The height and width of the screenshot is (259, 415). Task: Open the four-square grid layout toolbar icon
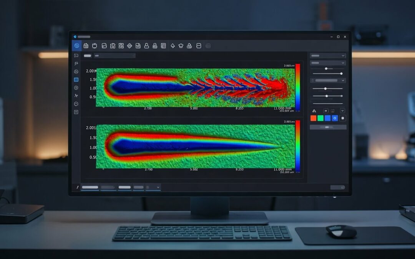[121, 46]
